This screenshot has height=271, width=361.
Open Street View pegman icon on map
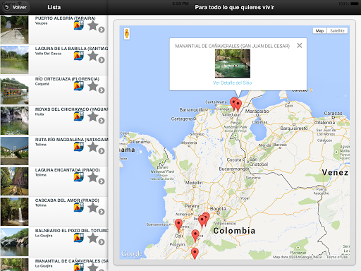pyautogui.click(x=127, y=34)
